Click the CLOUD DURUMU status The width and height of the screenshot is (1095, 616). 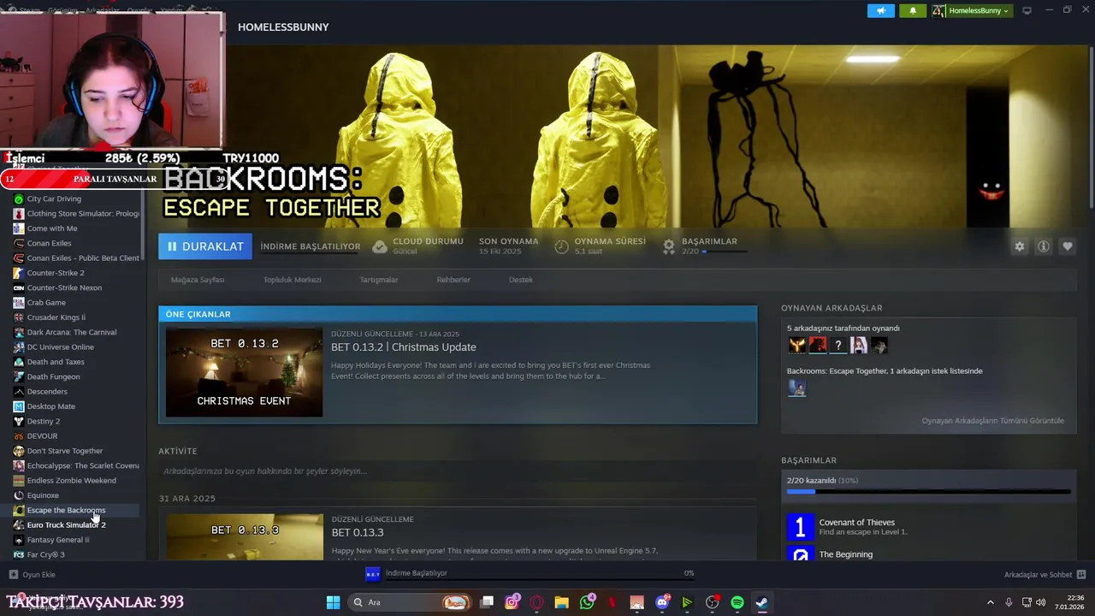417,246
